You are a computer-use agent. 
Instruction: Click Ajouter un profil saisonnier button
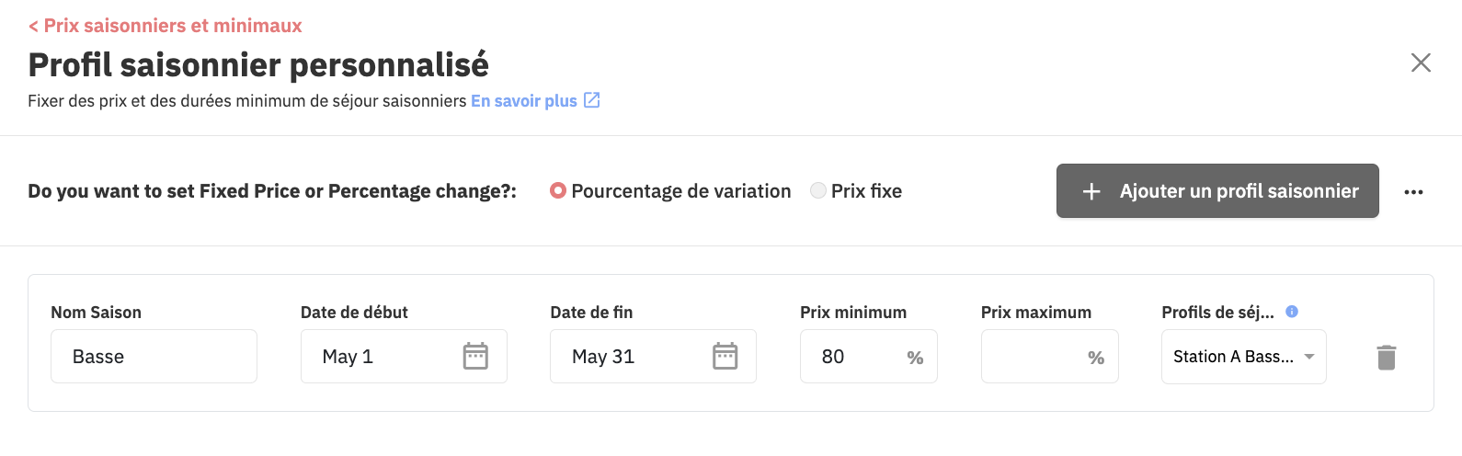pyautogui.click(x=1217, y=191)
